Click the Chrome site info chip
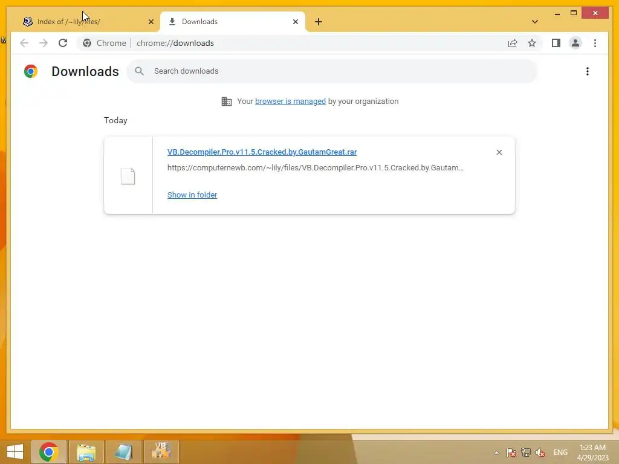619x464 pixels. click(x=105, y=43)
